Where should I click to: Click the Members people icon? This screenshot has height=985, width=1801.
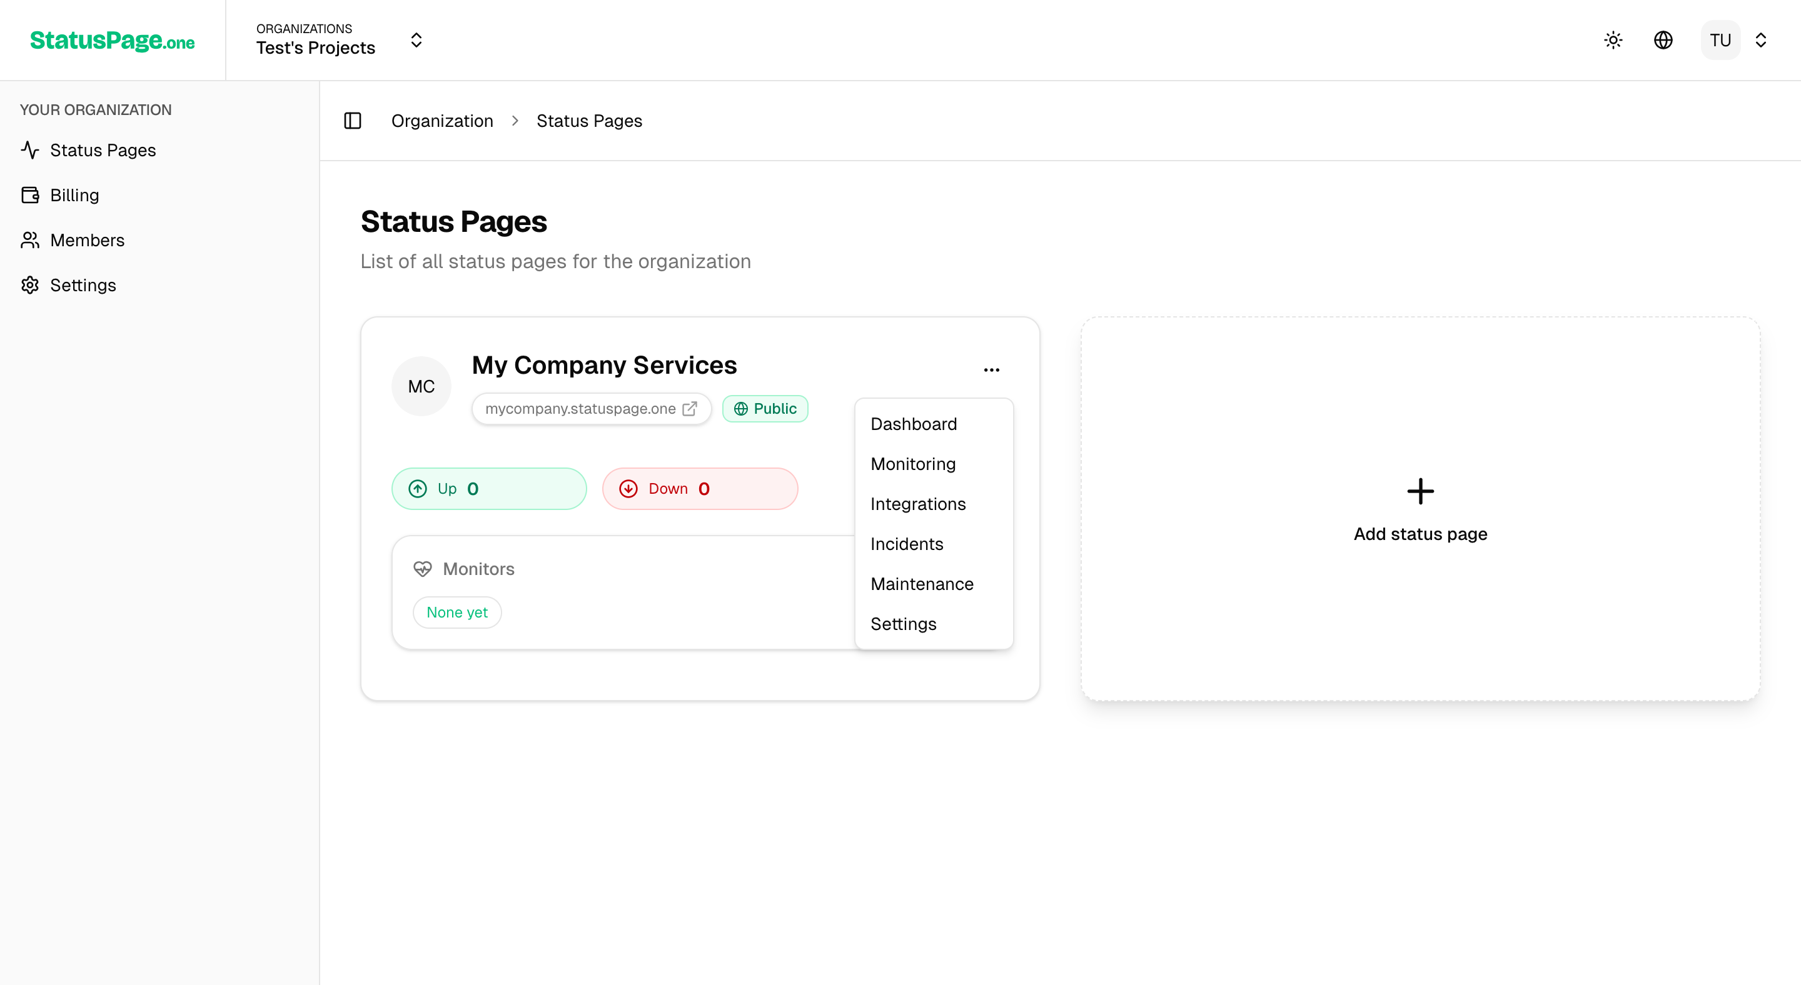[30, 240]
